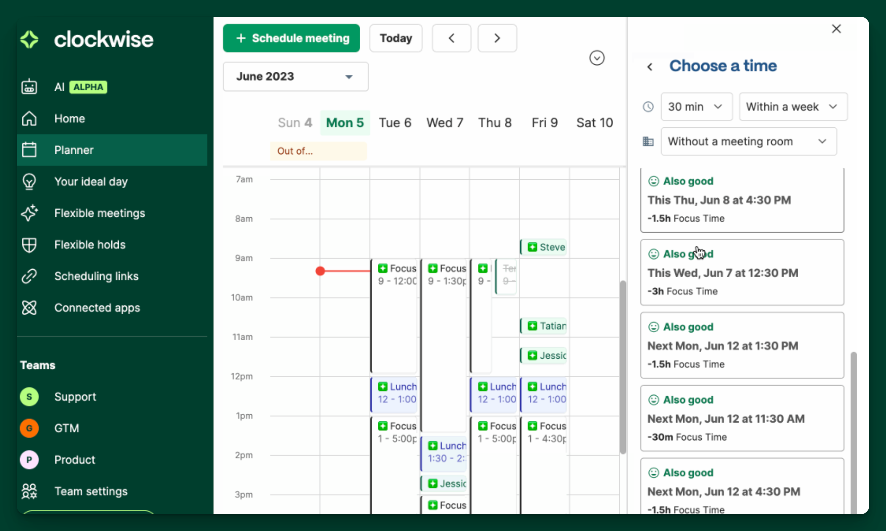Click the circled chevron above calendar
This screenshot has width=886, height=531.
point(597,58)
